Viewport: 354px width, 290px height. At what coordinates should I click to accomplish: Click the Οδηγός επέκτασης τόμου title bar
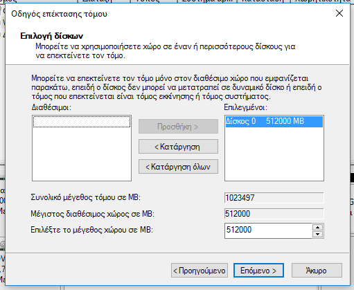(161, 14)
